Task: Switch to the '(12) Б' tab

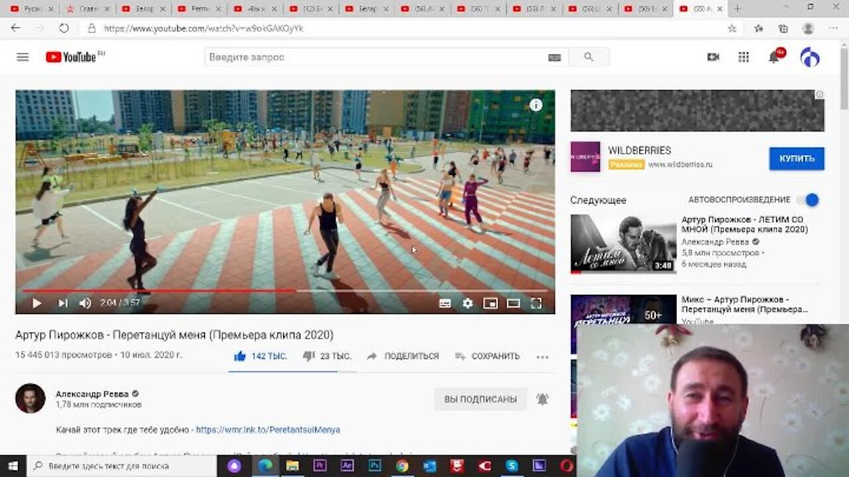Action: (x=310, y=9)
